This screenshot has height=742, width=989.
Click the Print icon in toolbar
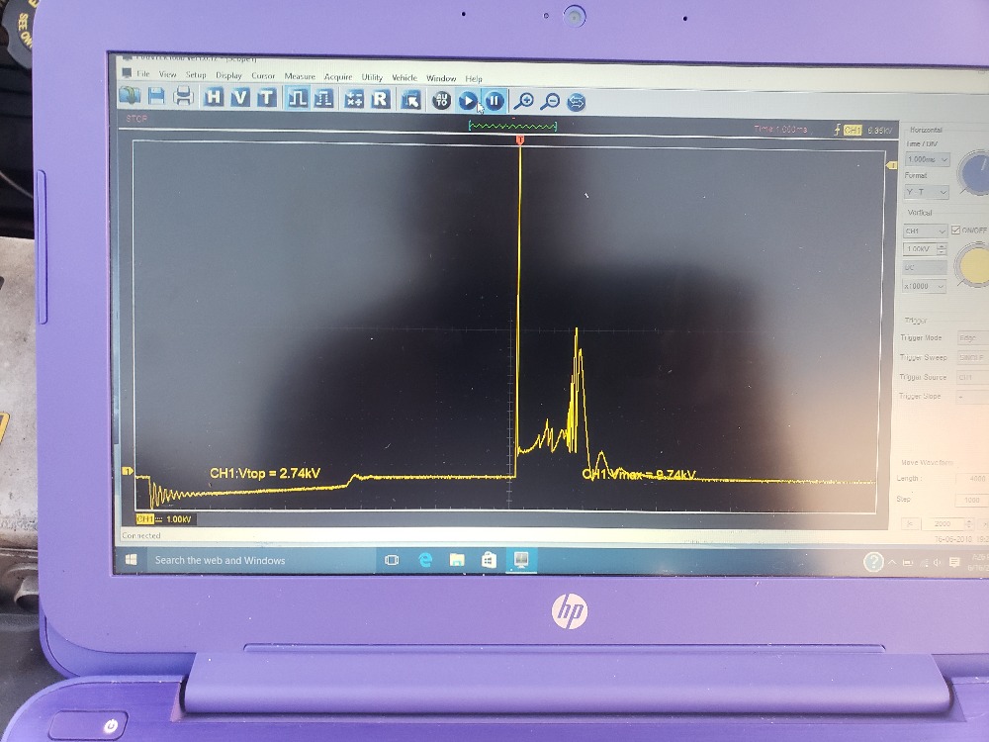183,97
